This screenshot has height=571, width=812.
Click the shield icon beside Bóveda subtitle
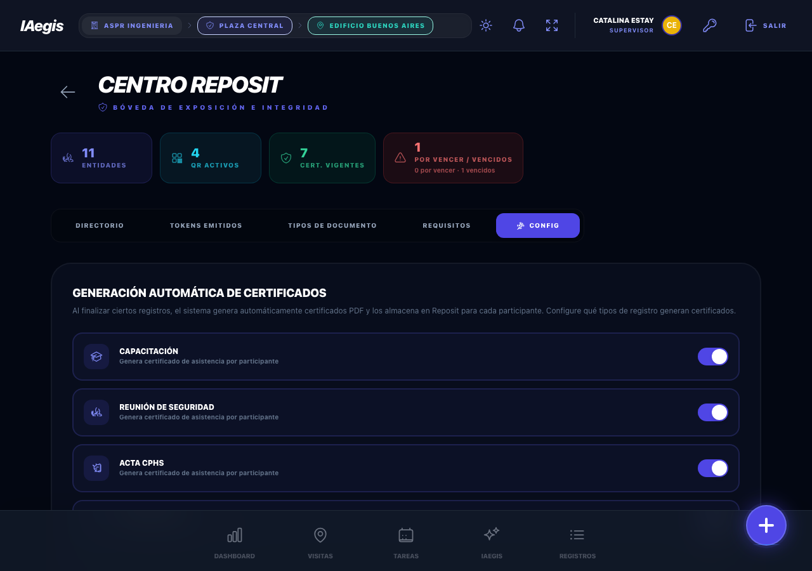[103, 107]
